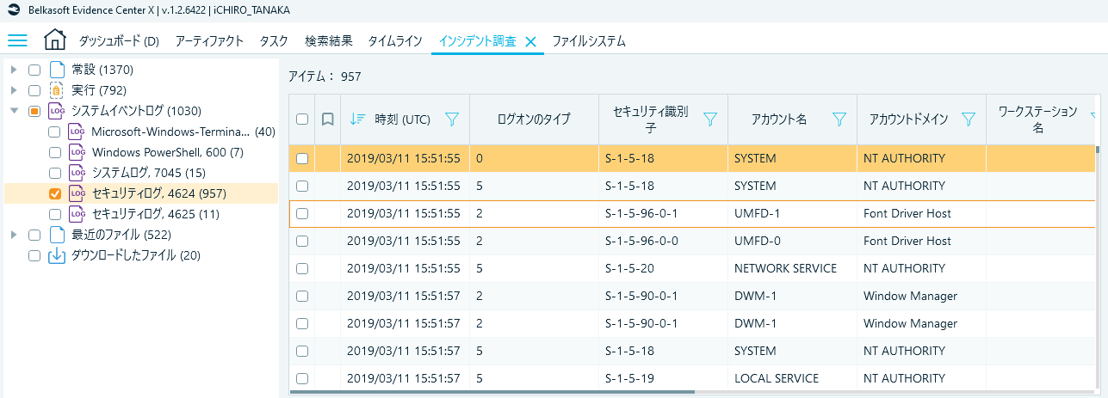Open filter for アカウント名 column

839,119
